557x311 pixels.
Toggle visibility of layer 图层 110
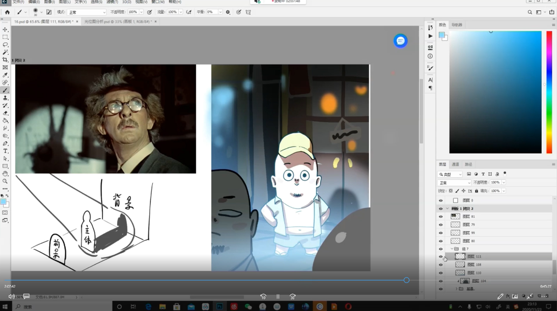click(x=441, y=273)
